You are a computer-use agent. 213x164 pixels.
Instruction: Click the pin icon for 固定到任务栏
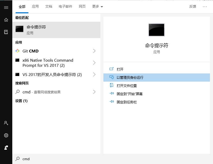112,102
